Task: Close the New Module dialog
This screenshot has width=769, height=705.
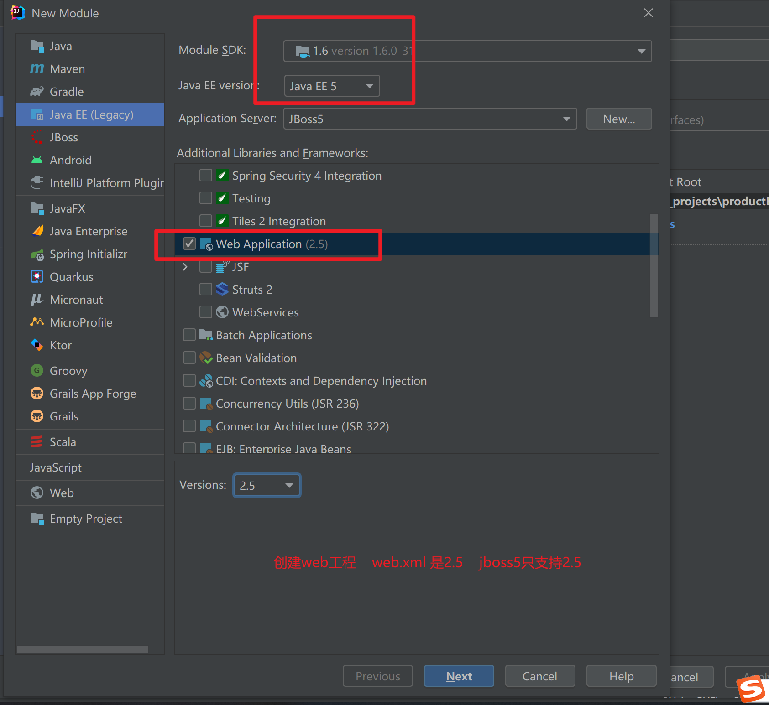Action: [x=649, y=13]
